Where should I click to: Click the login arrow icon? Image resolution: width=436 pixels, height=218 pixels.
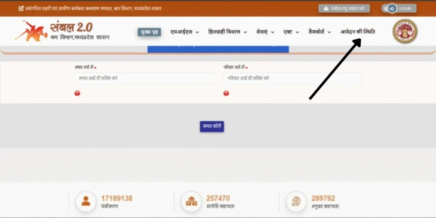click(x=392, y=9)
